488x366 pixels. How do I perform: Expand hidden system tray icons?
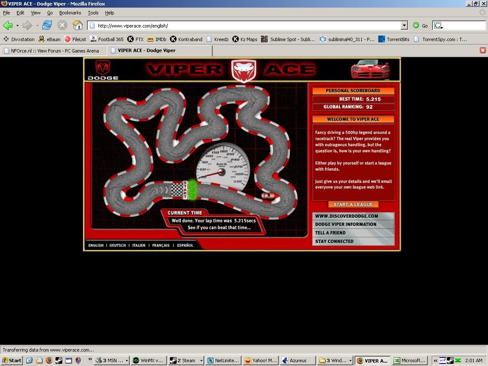click(x=435, y=360)
